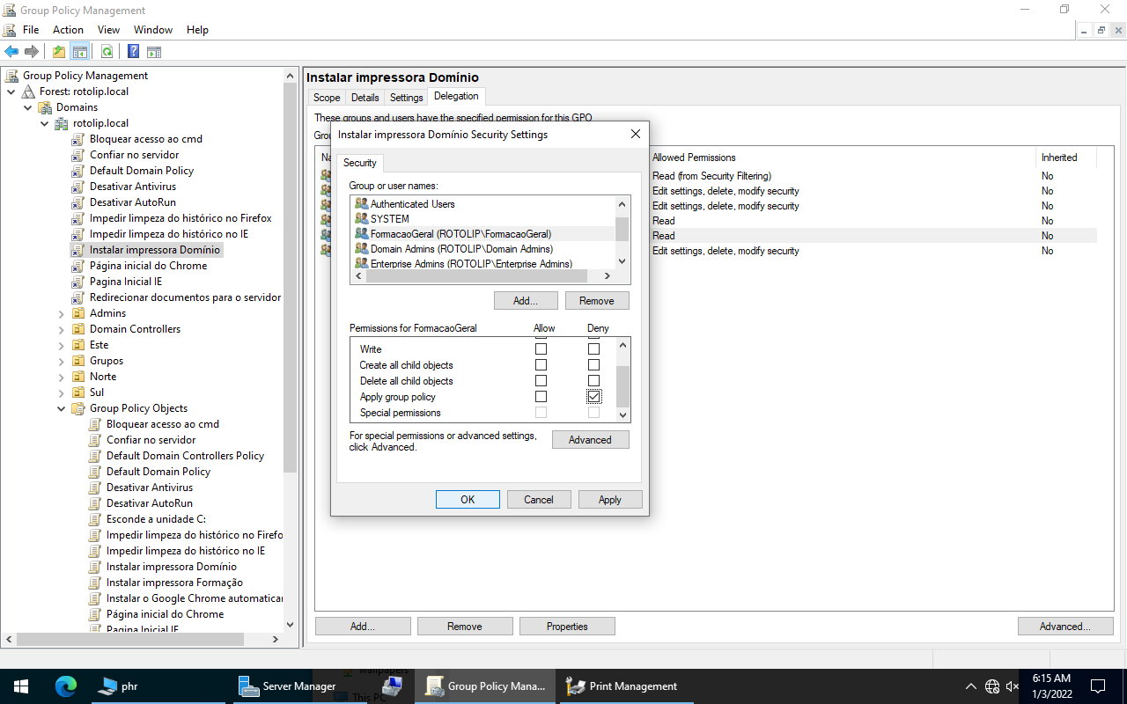Click the Advanced button in Security Settings

click(x=590, y=439)
